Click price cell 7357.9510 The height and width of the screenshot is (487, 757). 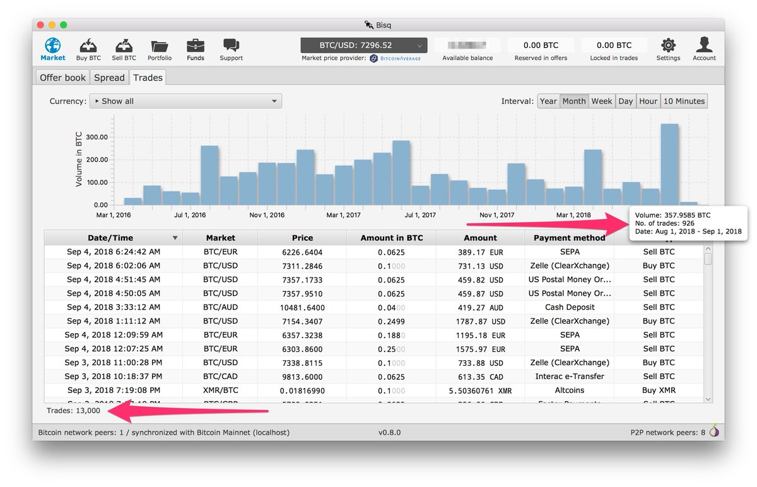click(302, 293)
